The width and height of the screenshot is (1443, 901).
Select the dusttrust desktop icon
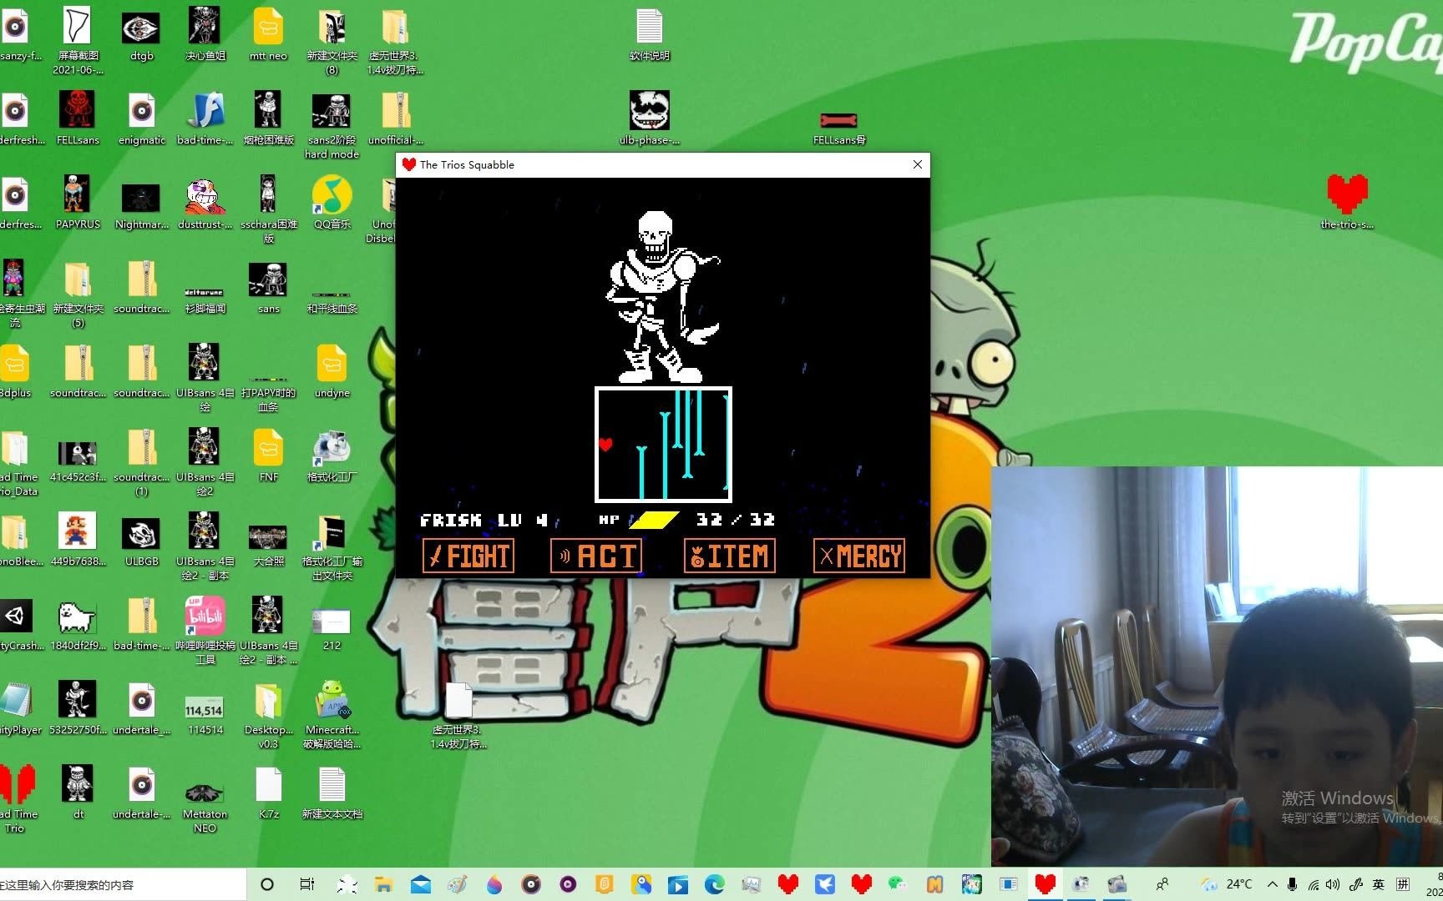[x=205, y=204]
